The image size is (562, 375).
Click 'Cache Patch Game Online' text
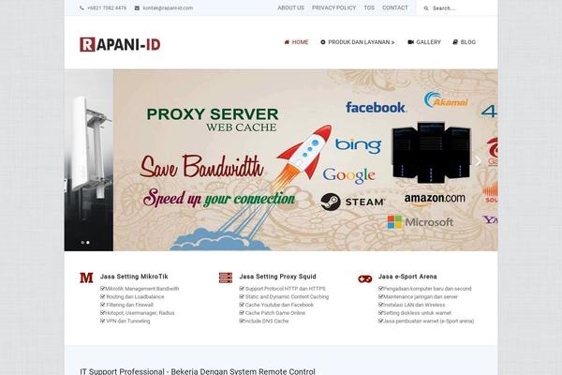275,312
